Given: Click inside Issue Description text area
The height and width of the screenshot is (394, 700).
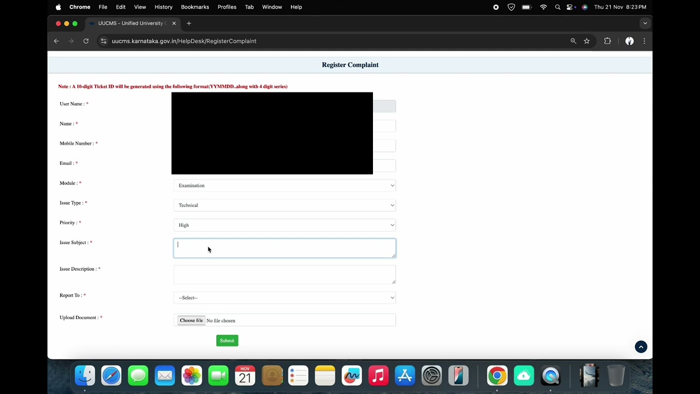Looking at the screenshot, I should 284,275.
